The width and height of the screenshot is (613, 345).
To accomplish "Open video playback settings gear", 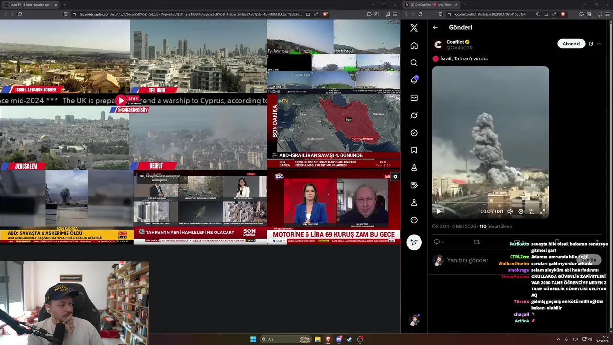I will (x=521, y=211).
